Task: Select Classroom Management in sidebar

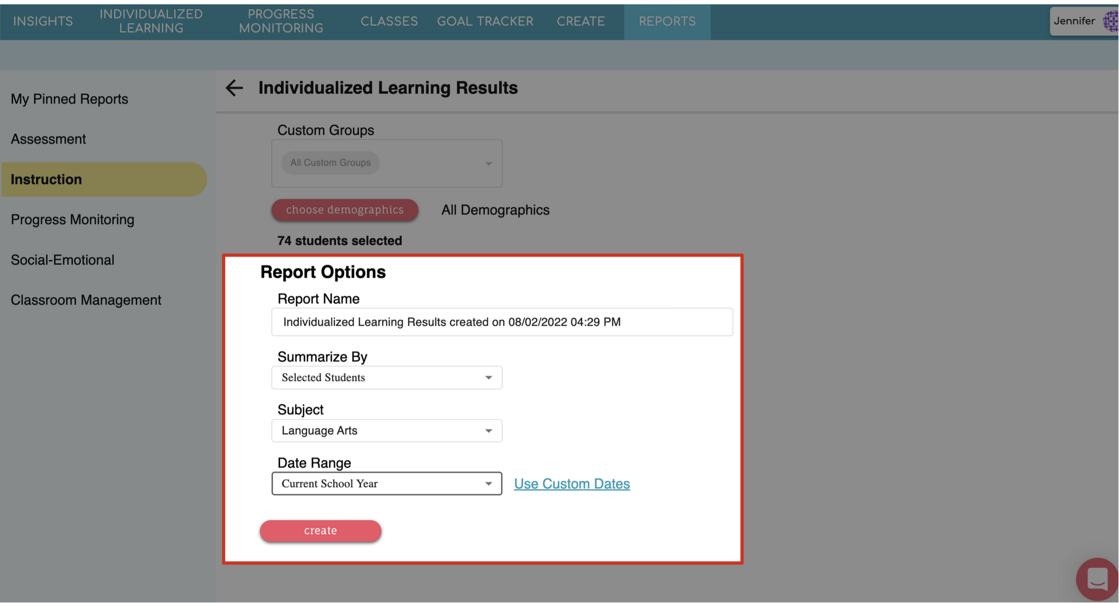Action: pos(86,300)
